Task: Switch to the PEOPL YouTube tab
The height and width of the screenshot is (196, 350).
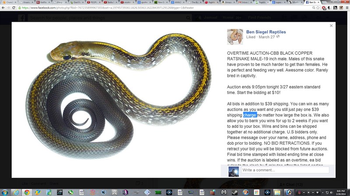Action: coord(94,2)
